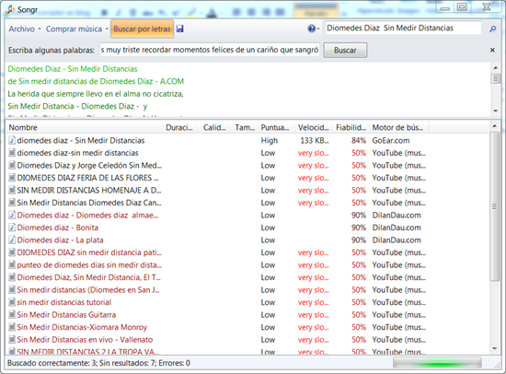This screenshot has width=506, height=374.
Task: Click the lyrics words input field
Action: pos(210,50)
